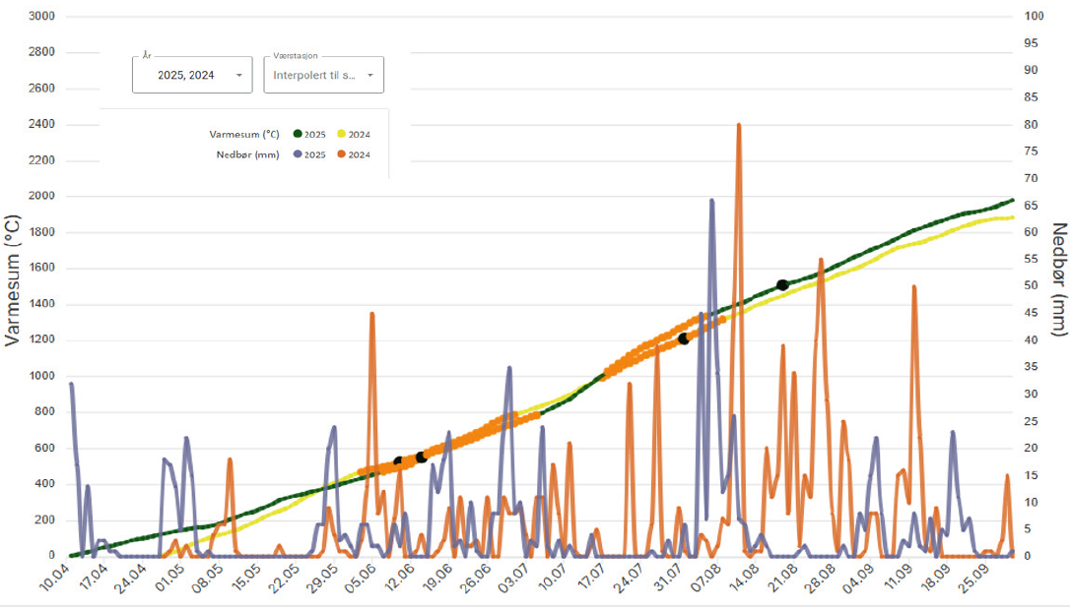Viewport: 1070px width, 612px height.
Task: Click the black marker near 31.07
Action: tap(684, 338)
